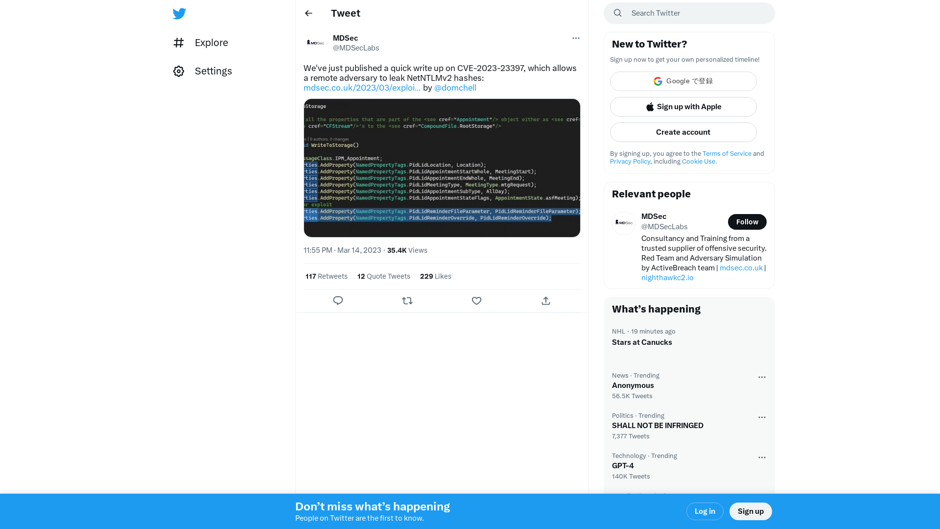Click Create account button
This screenshot has height=529, width=940.
click(683, 132)
